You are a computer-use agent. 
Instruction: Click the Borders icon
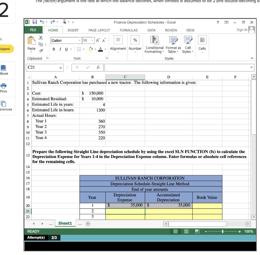click(79, 49)
